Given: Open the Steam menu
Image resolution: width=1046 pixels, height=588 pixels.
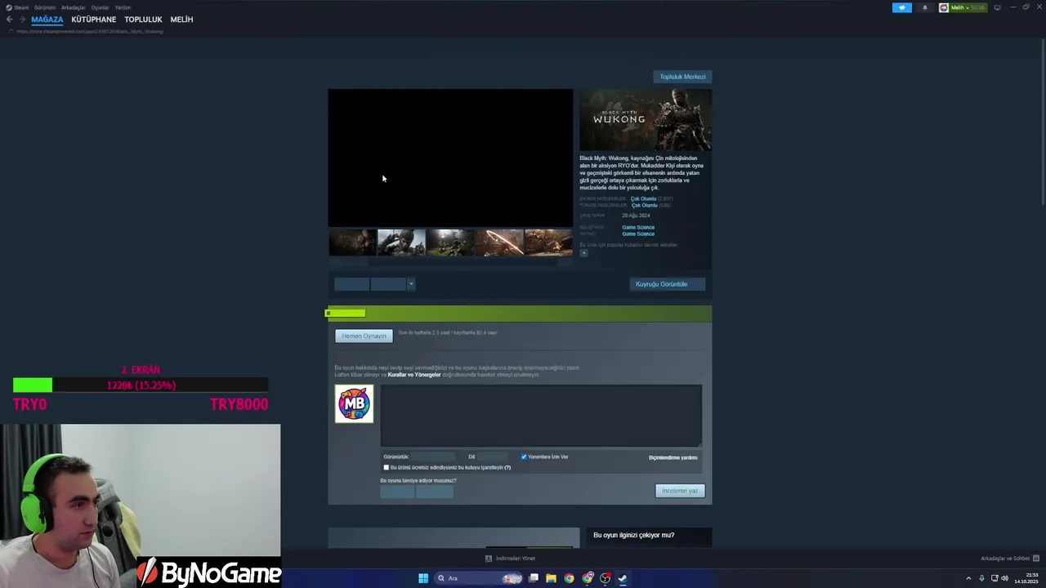Looking at the screenshot, I should point(21,7).
